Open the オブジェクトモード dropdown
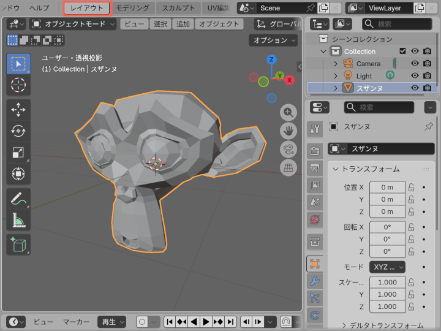 tap(73, 24)
